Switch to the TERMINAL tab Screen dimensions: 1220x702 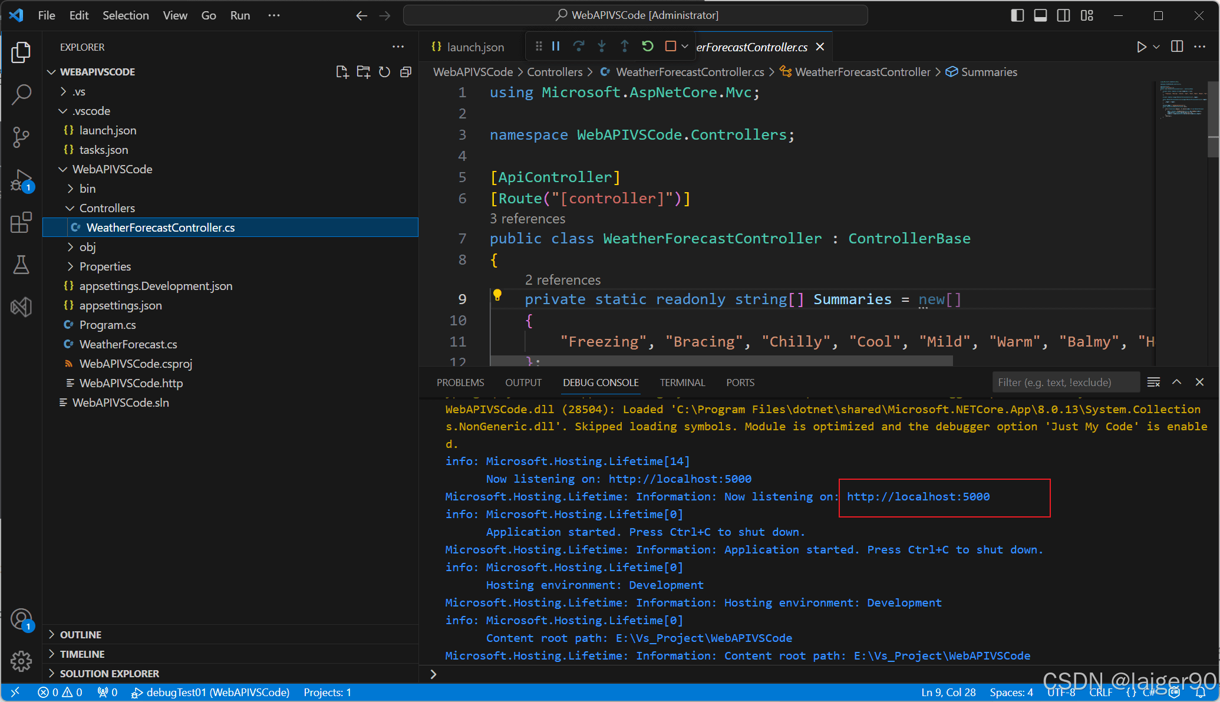click(682, 383)
